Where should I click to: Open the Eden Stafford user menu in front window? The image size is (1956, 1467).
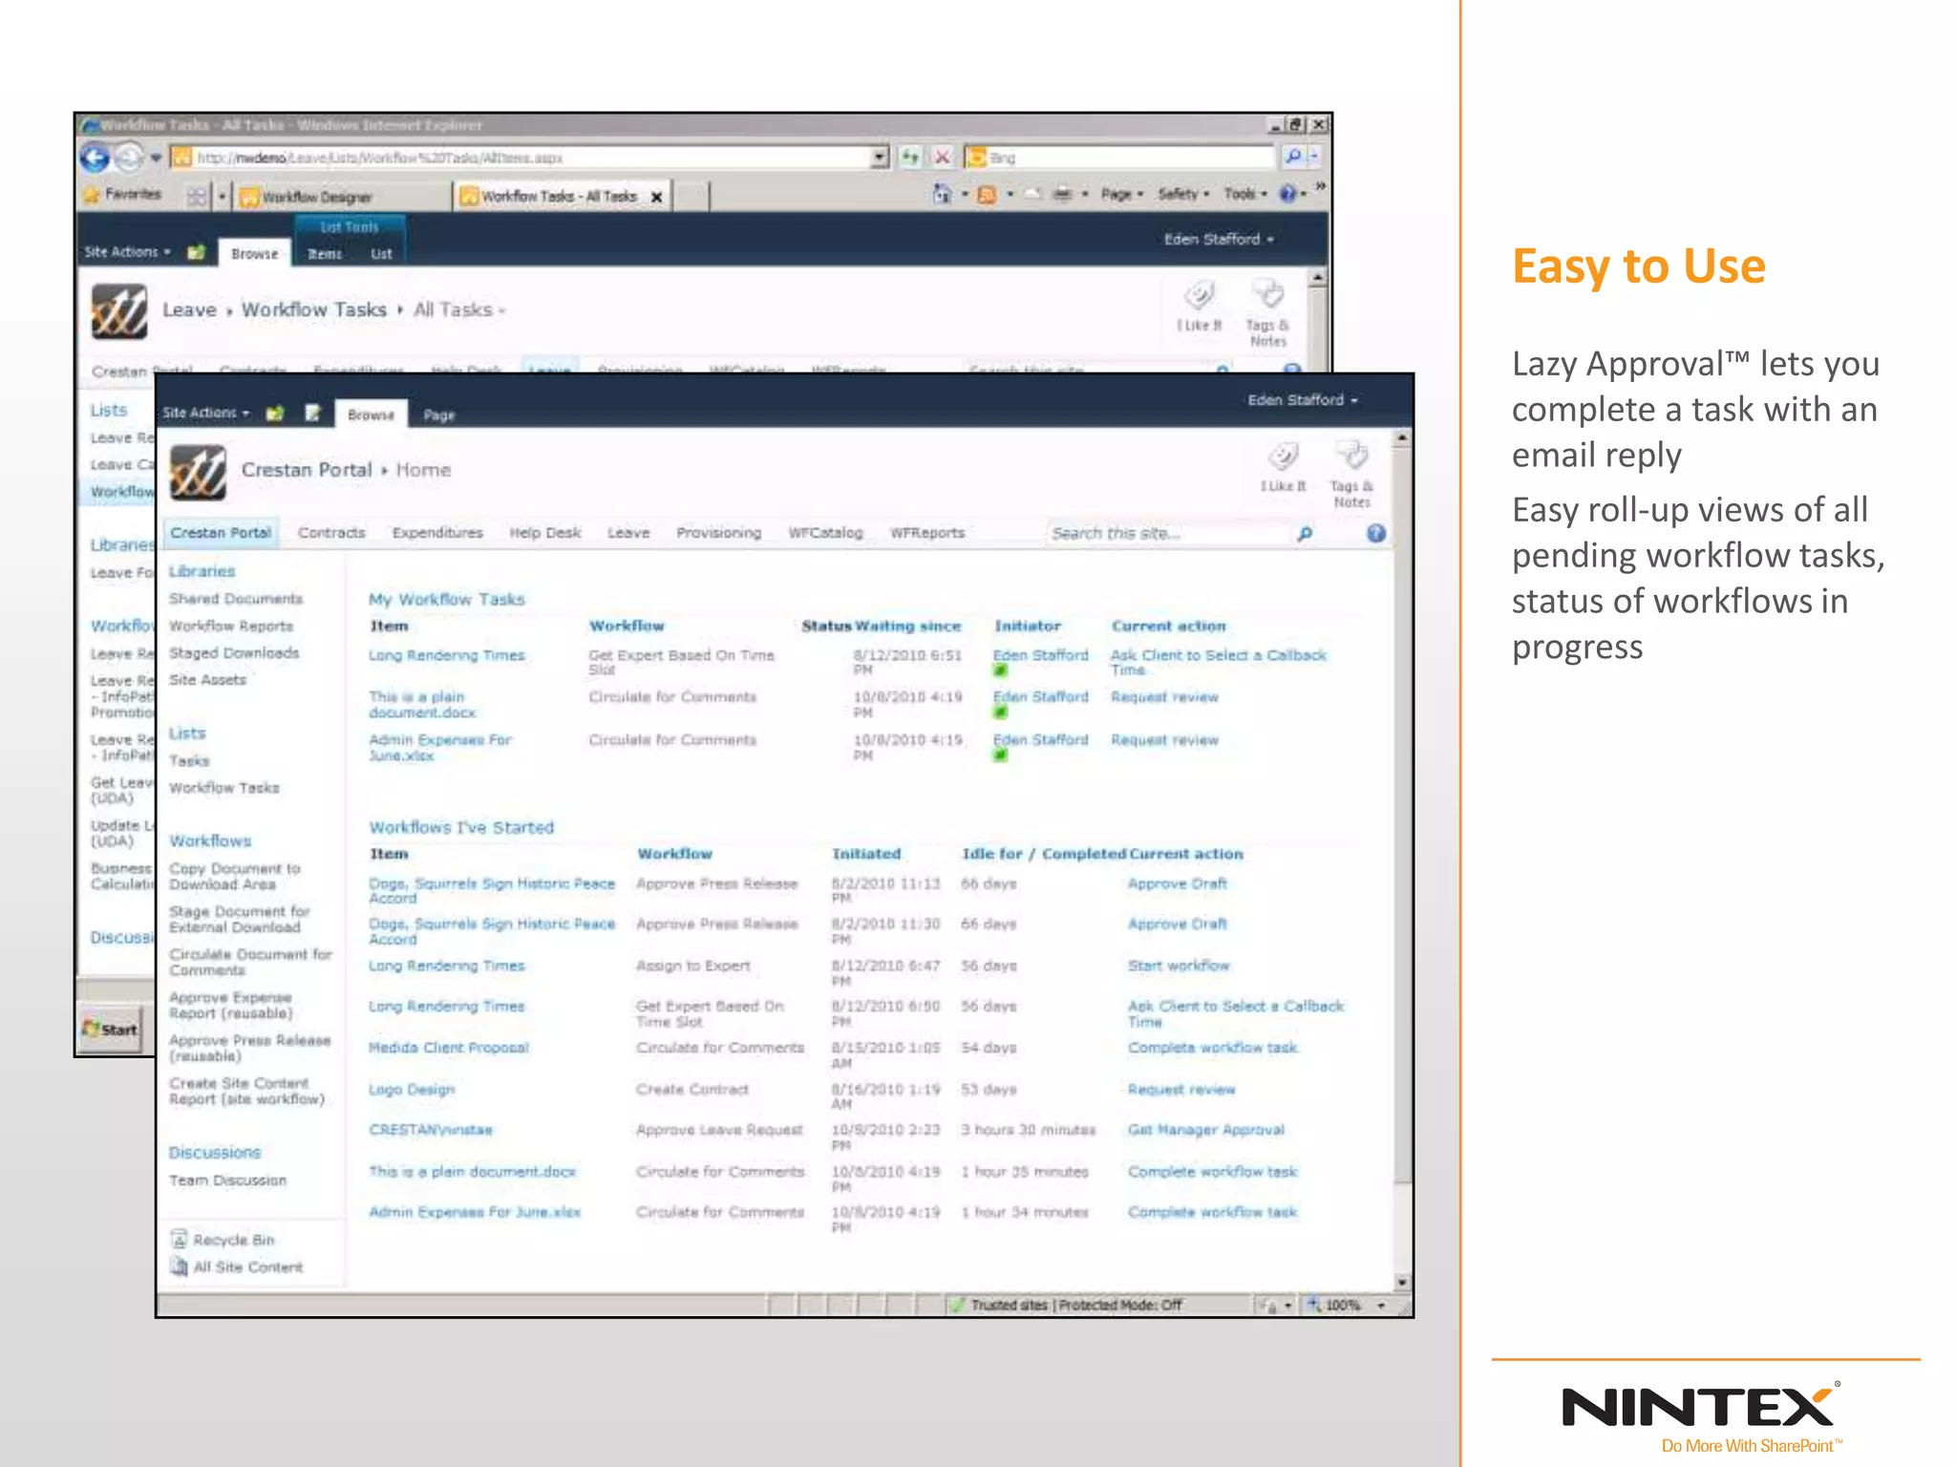1303,400
